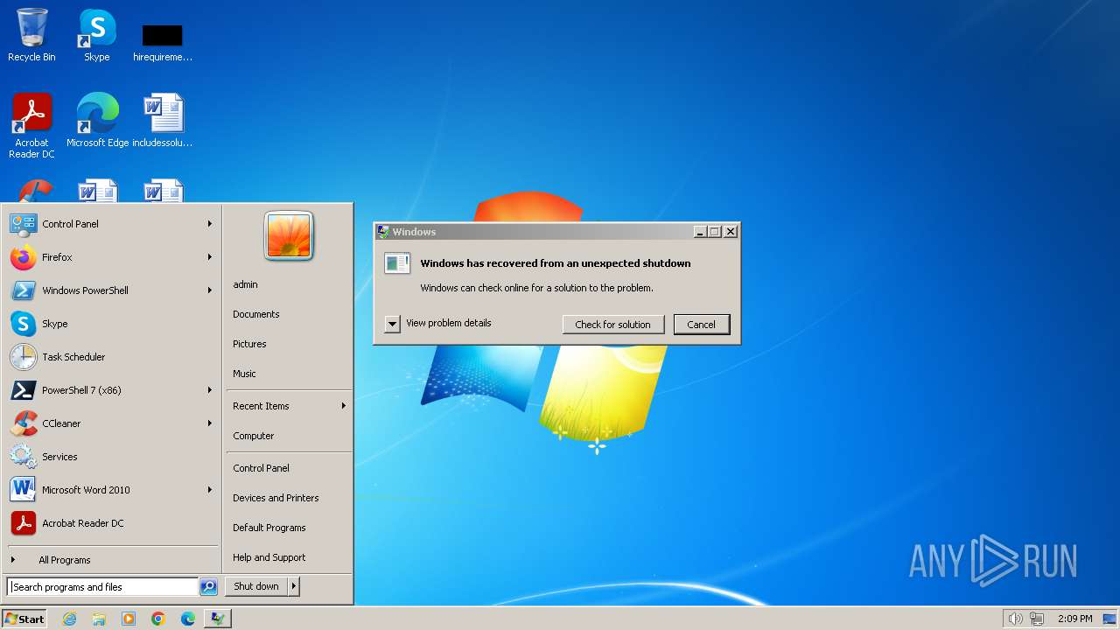Click the user account flower picture
This screenshot has height=630, width=1120.
[289, 235]
